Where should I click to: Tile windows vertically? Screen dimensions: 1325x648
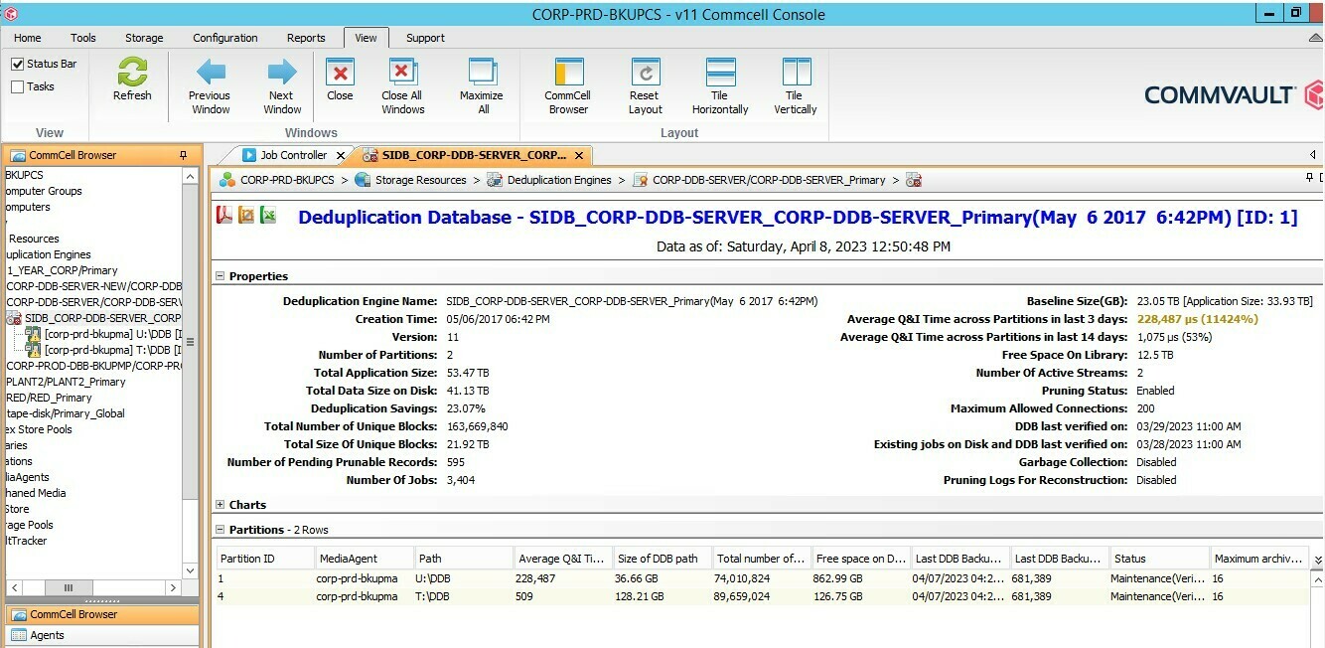click(796, 72)
